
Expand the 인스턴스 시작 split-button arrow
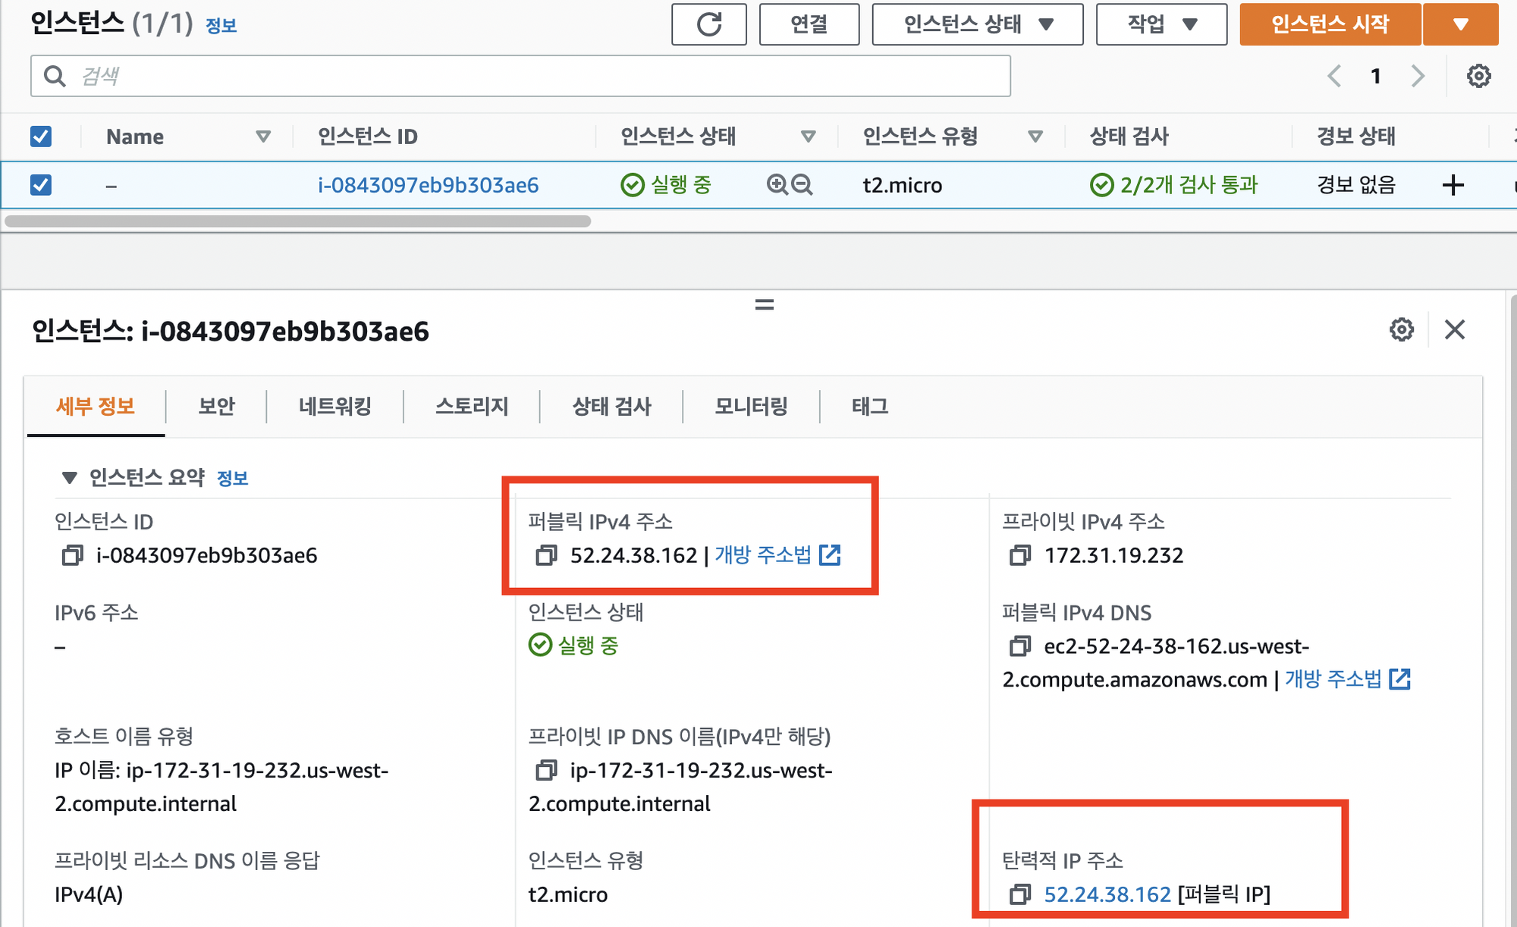tap(1460, 24)
